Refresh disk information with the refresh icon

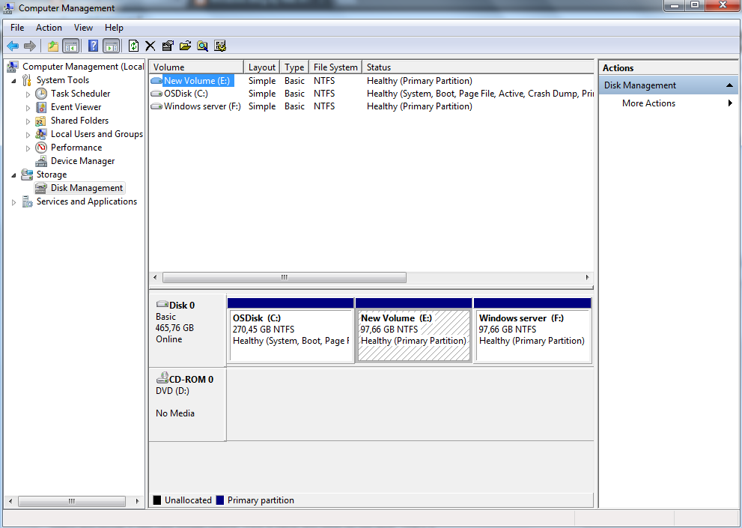coord(133,45)
